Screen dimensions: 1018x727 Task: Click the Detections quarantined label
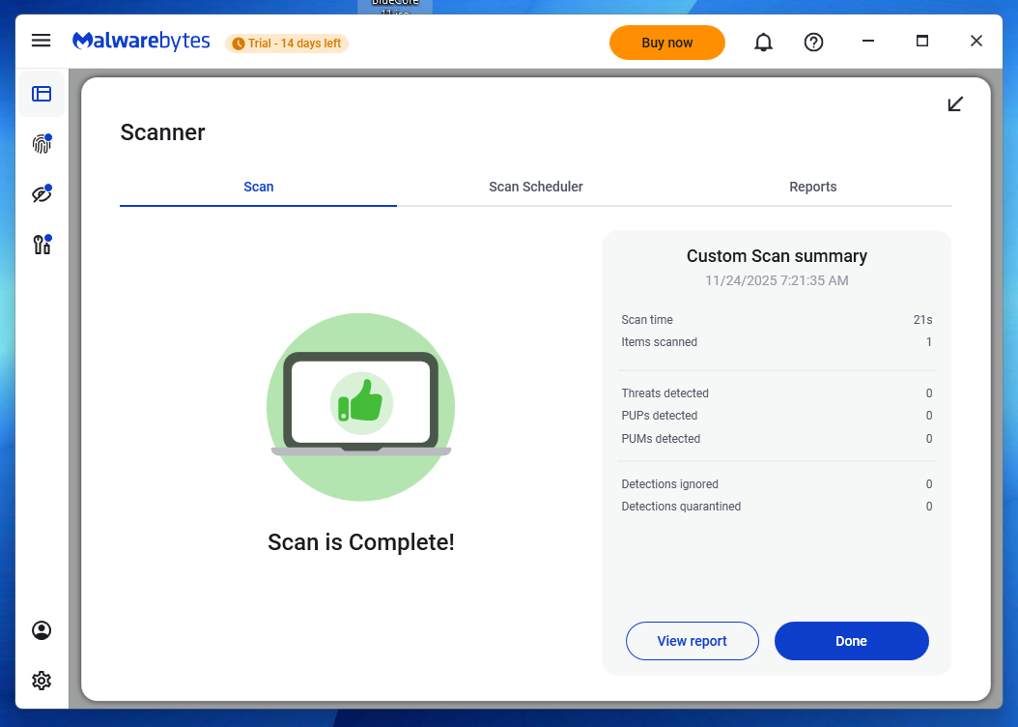[x=680, y=507]
